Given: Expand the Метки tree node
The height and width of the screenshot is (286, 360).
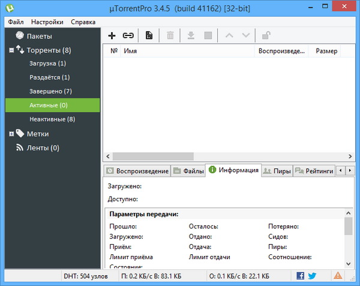Looking at the screenshot, I should (11, 134).
